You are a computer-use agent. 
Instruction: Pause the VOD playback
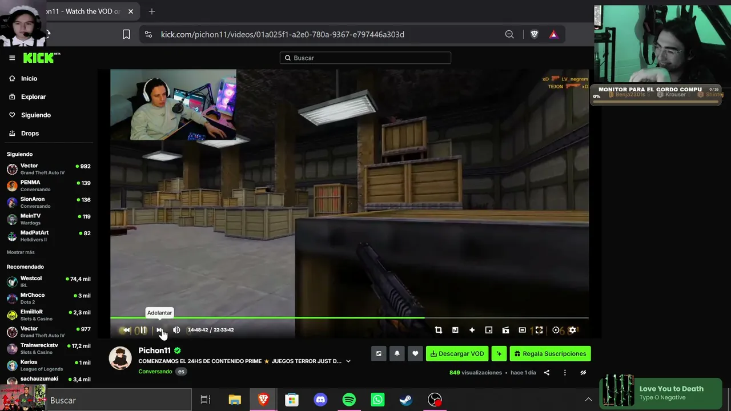coord(143,330)
